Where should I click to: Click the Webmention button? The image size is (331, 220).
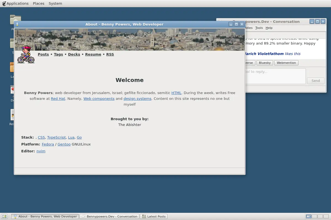(x=286, y=63)
